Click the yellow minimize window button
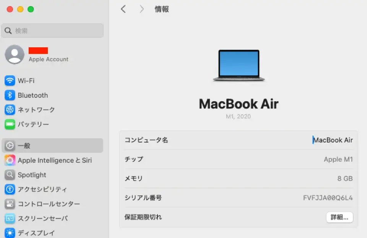This screenshot has height=238, width=367. pos(20,9)
